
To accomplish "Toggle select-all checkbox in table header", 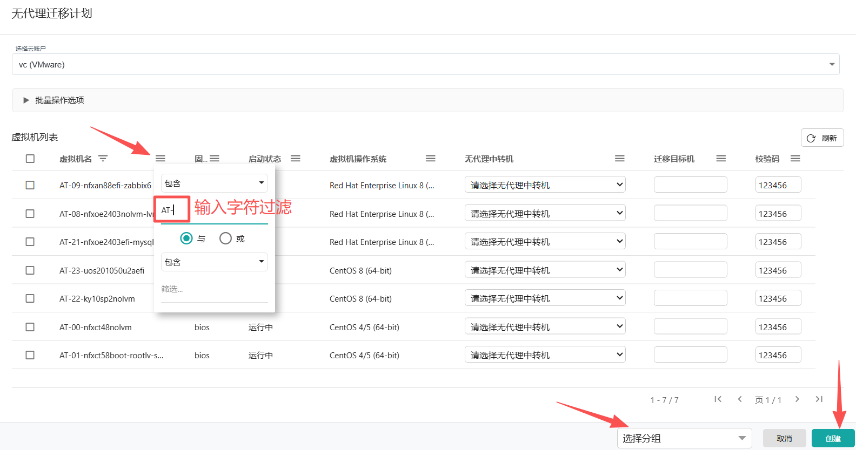I will pos(30,159).
